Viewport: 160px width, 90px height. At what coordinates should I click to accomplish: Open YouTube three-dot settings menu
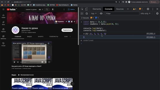pyautogui.click(x=64, y=9)
